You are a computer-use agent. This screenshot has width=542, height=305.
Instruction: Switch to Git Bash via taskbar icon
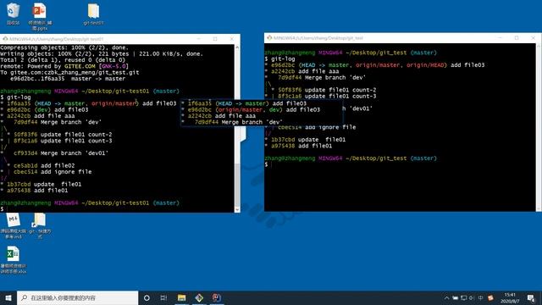pos(199,297)
